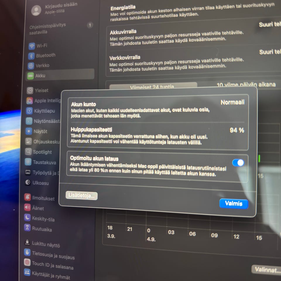Open Lukittu näyttö lock icon
The image size is (281, 281).
27,242
